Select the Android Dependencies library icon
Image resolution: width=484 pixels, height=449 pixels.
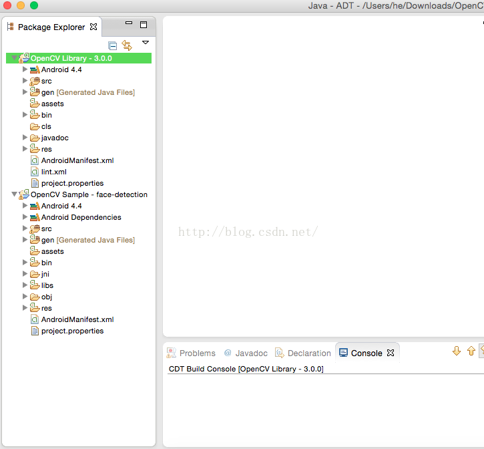tap(35, 218)
